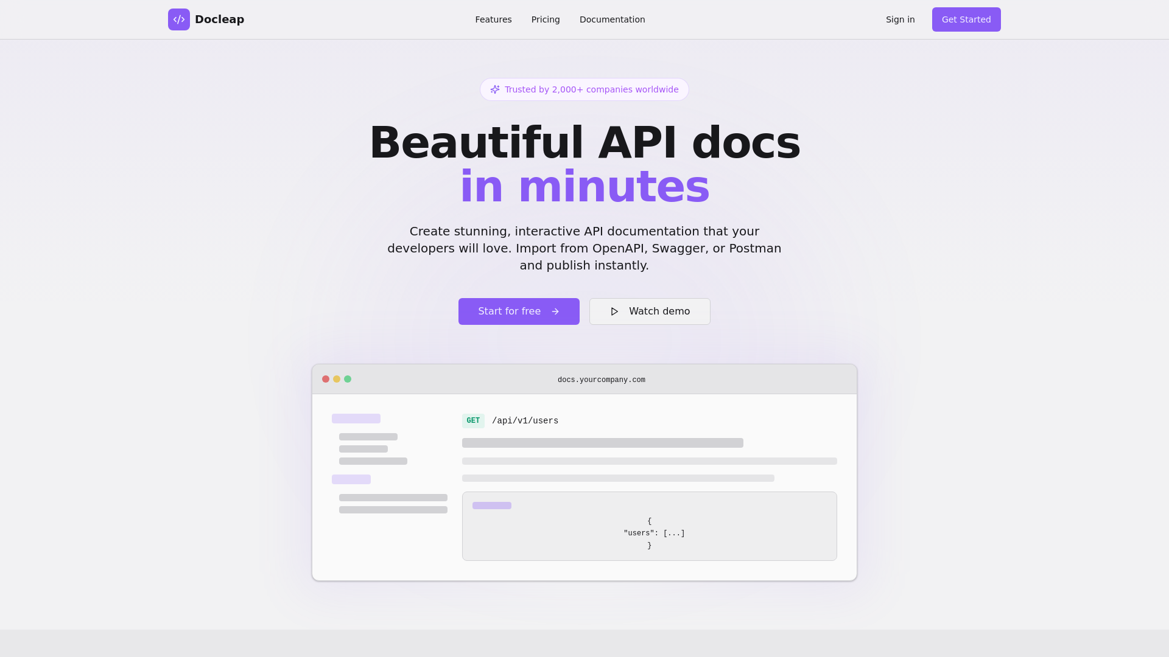The height and width of the screenshot is (657, 1169).
Task: Open the Documentation nav item
Action: (x=613, y=19)
